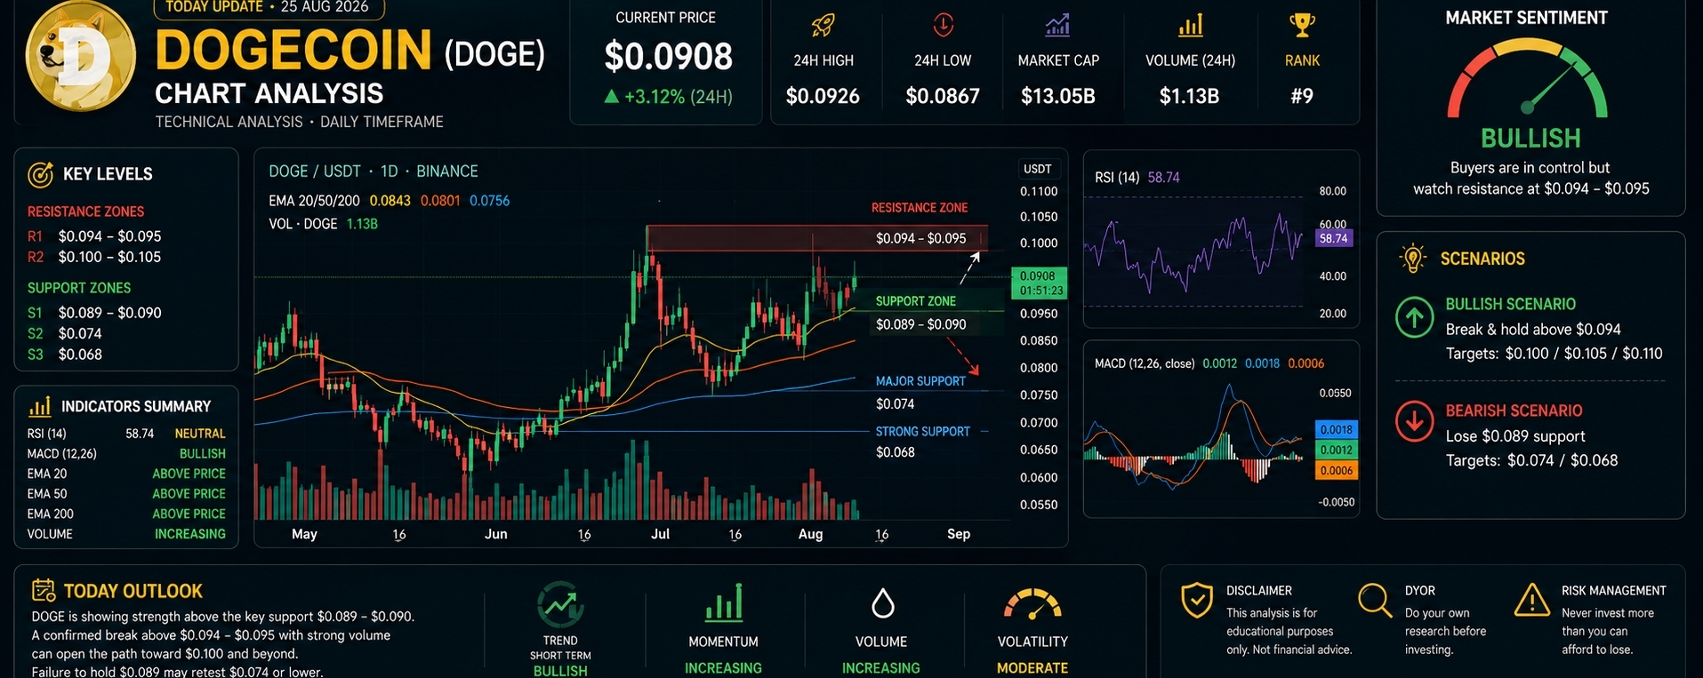Viewport: 1703px width, 678px height.
Task: Click the blue 0.0018 tag on the MACD axis
Action: 1336,430
